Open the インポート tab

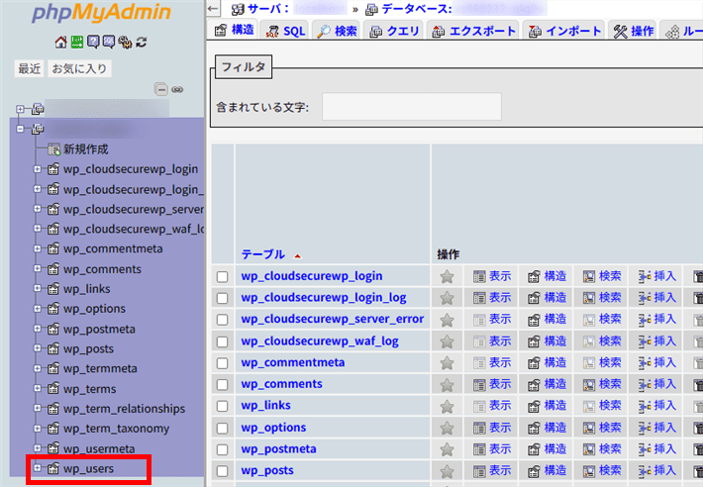(564, 31)
